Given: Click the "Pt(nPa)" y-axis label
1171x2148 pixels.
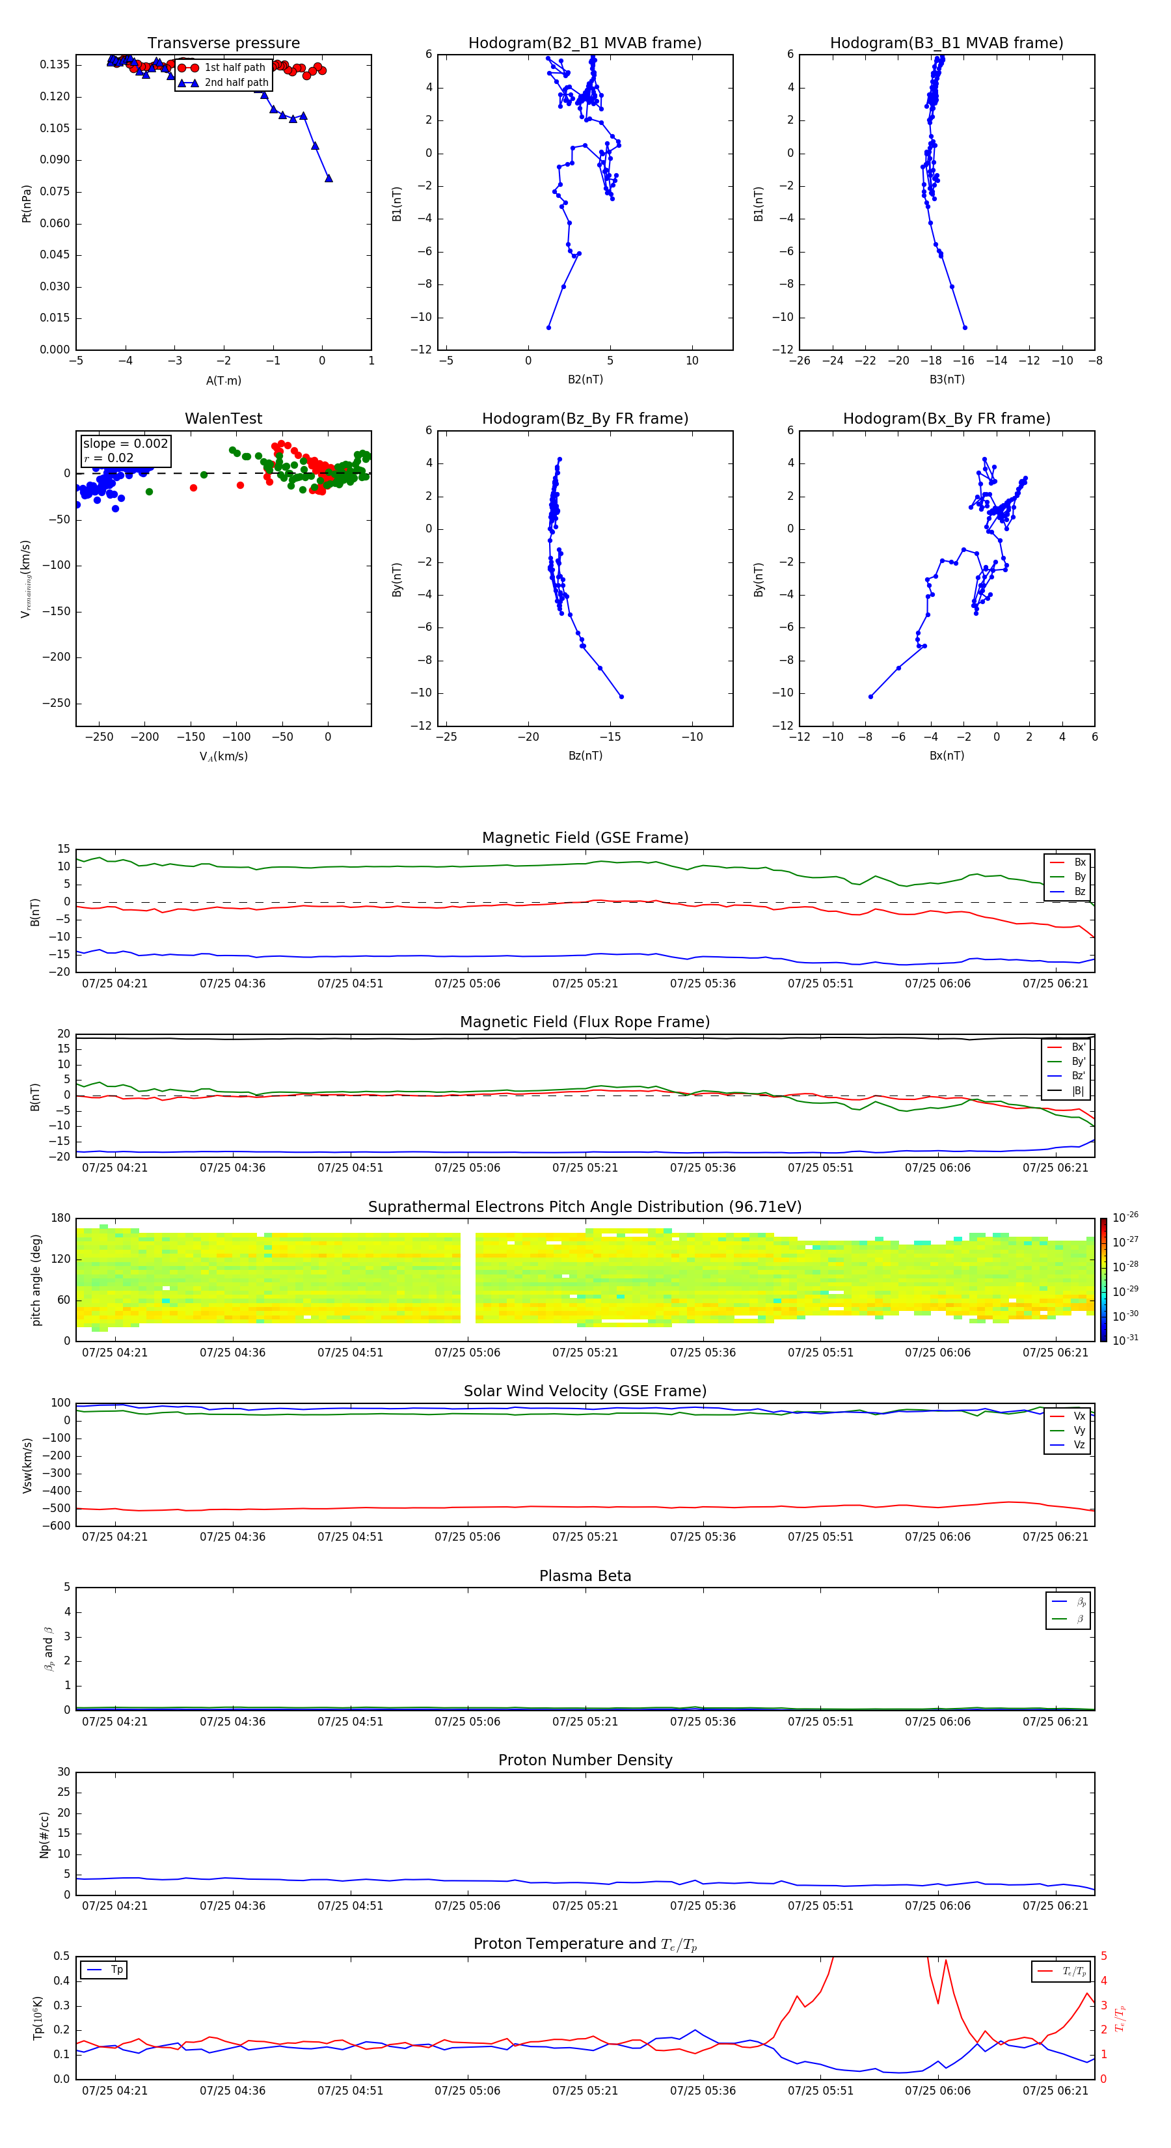Looking at the screenshot, I should (x=27, y=204).
